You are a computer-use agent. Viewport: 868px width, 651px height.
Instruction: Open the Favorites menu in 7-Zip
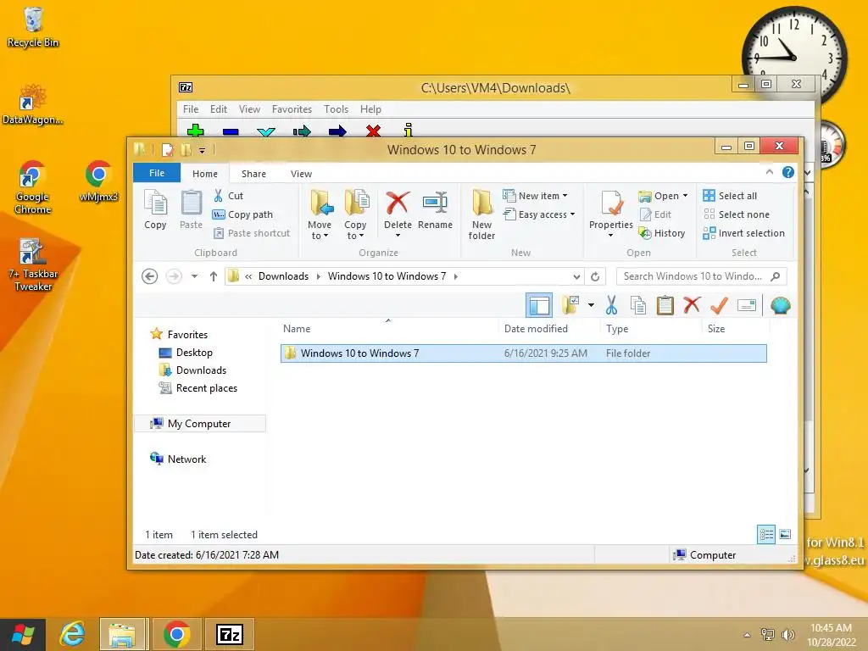(292, 109)
